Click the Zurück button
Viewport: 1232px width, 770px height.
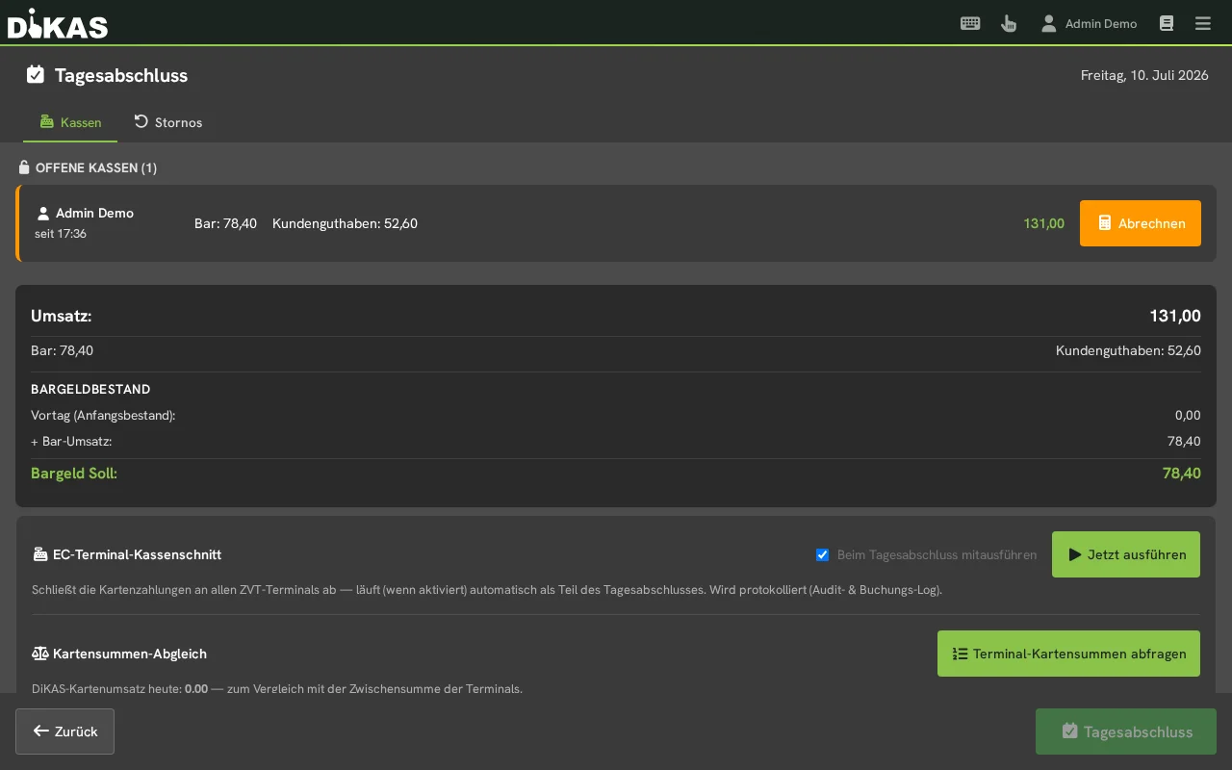[64, 731]
